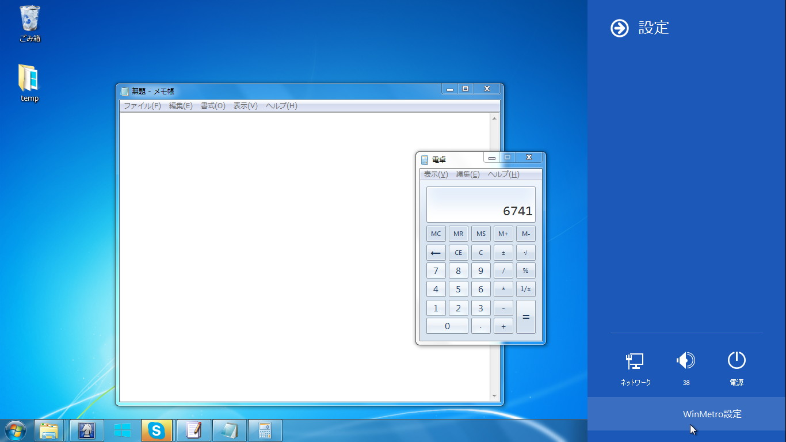Click MS memory store in Calculator
This screenshot has height=442, width=786.
(480, 234)
